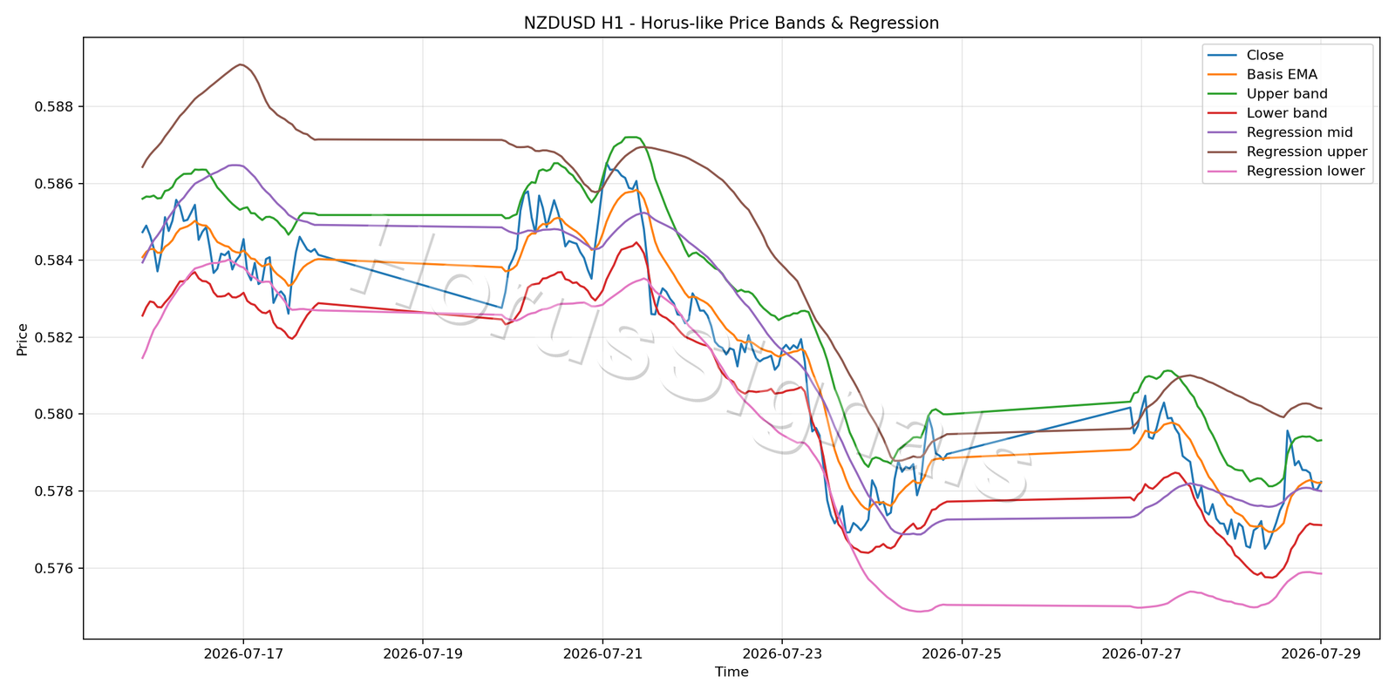Click the purple Regression mid legend swatch
The image size is (1395, 697).
pyautogui.click(x=1222, y=132)
